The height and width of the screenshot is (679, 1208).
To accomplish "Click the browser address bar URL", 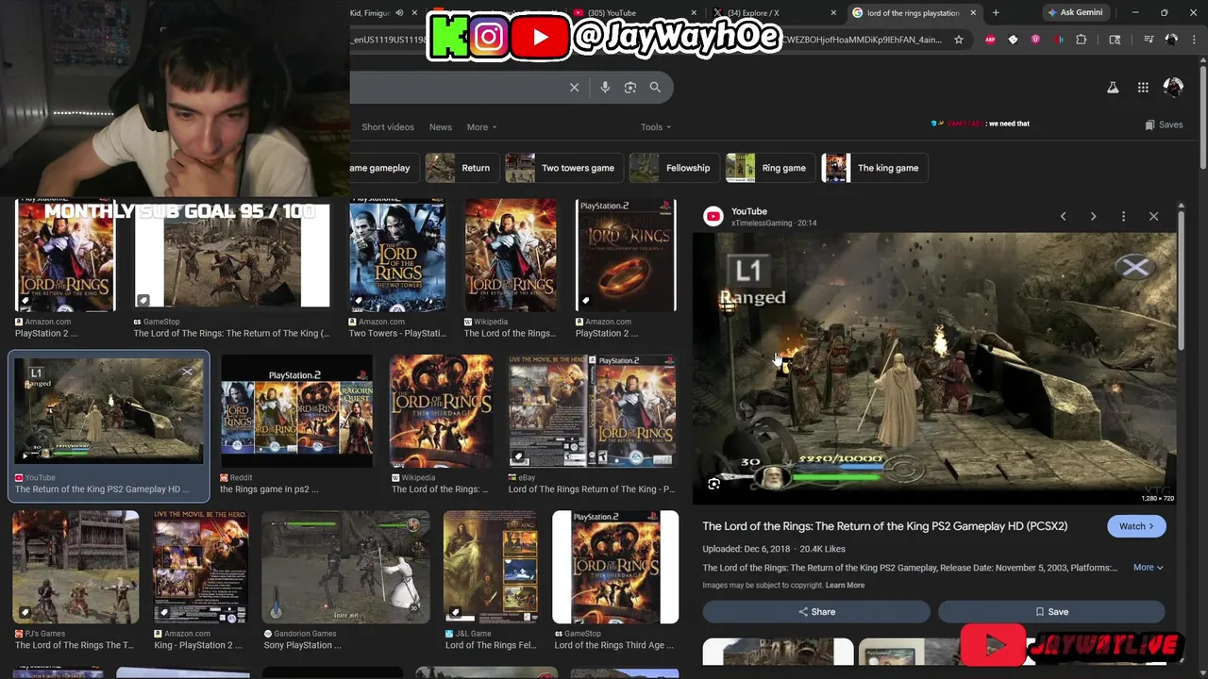I will [646, 40].
